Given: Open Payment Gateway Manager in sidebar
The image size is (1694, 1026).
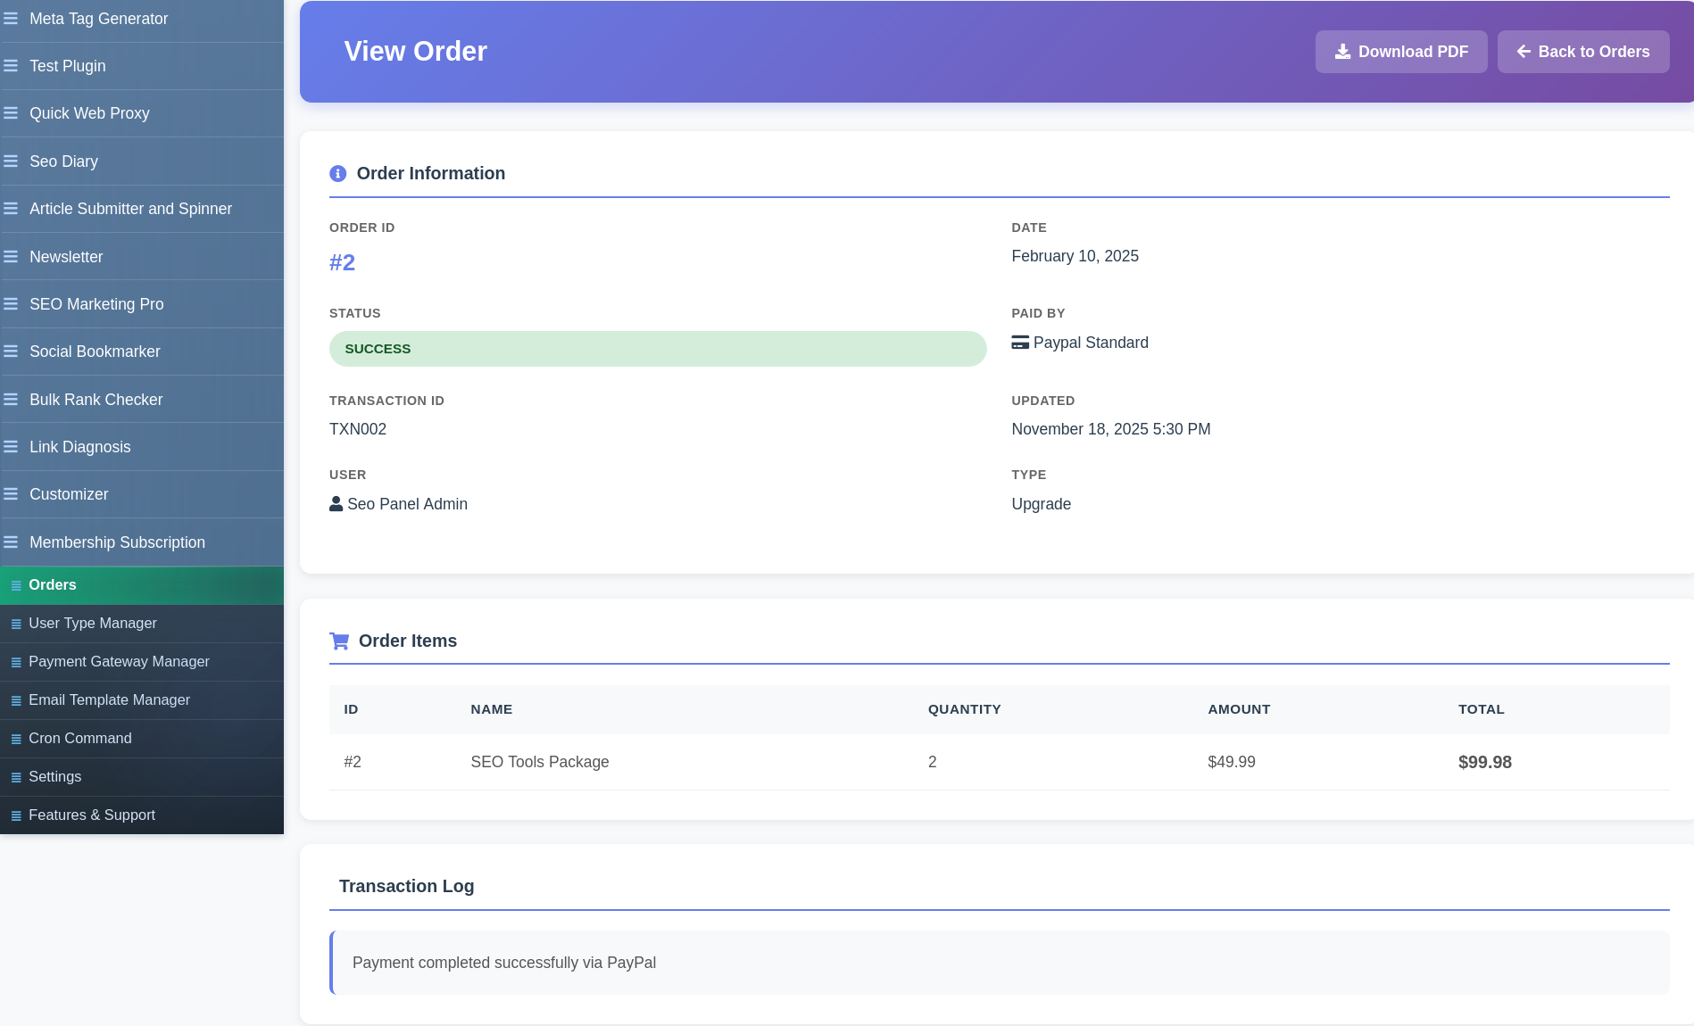Looking at the screenshot, I should [119, 662].
